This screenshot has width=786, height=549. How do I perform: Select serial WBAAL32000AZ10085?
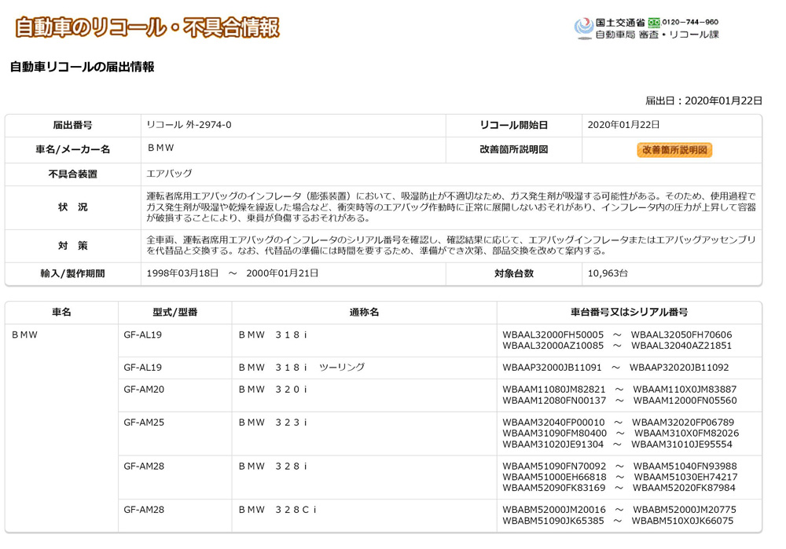(x=553, y=346)
